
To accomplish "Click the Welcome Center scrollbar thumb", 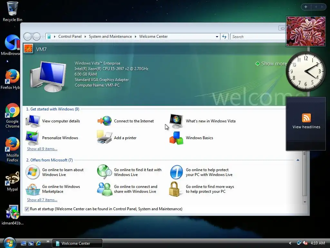I will pyautogui.click(x=304, y=173).
